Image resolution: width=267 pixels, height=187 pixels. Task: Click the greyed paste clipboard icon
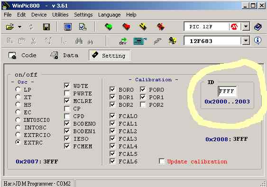point(22,41)
